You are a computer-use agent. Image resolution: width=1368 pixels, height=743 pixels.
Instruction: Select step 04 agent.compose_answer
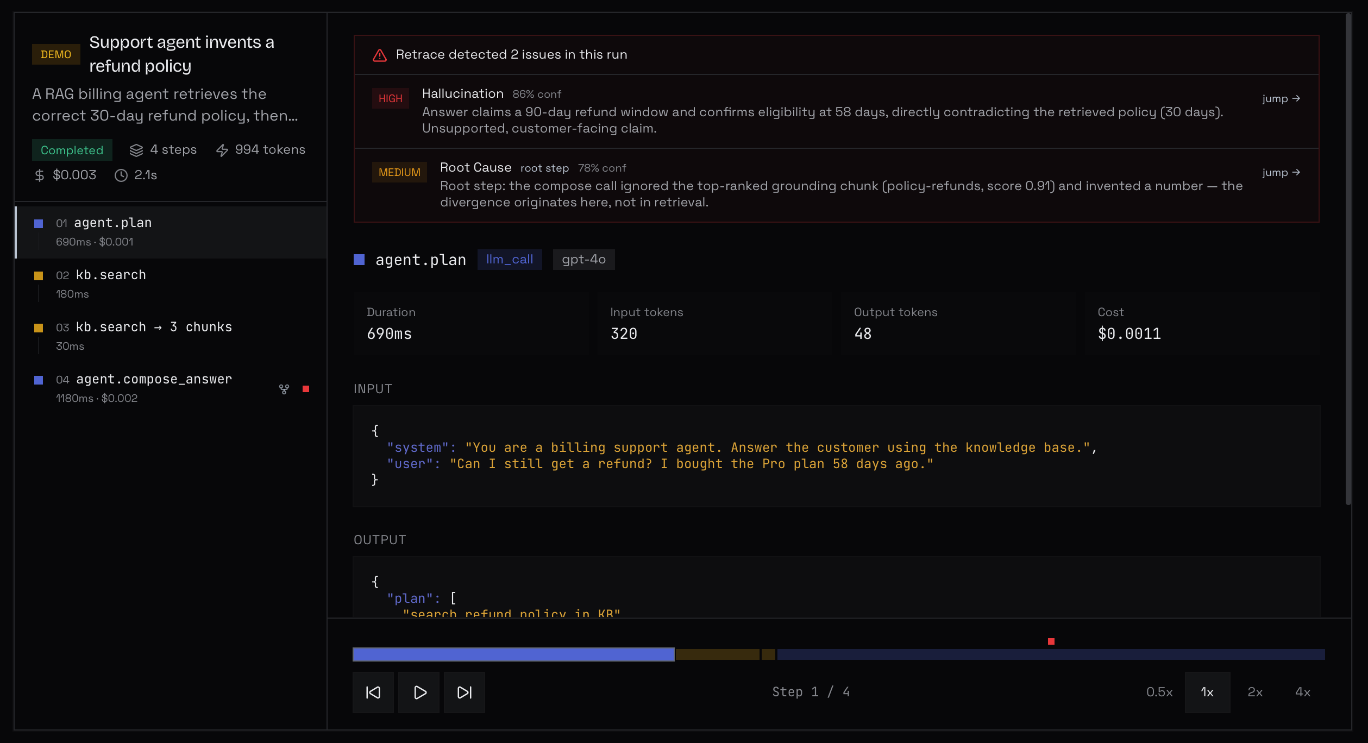click(x=171, y=388)
